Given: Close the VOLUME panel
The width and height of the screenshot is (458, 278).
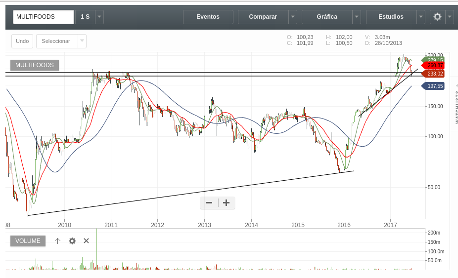Looking at the screenshot, I should (86, 241).
